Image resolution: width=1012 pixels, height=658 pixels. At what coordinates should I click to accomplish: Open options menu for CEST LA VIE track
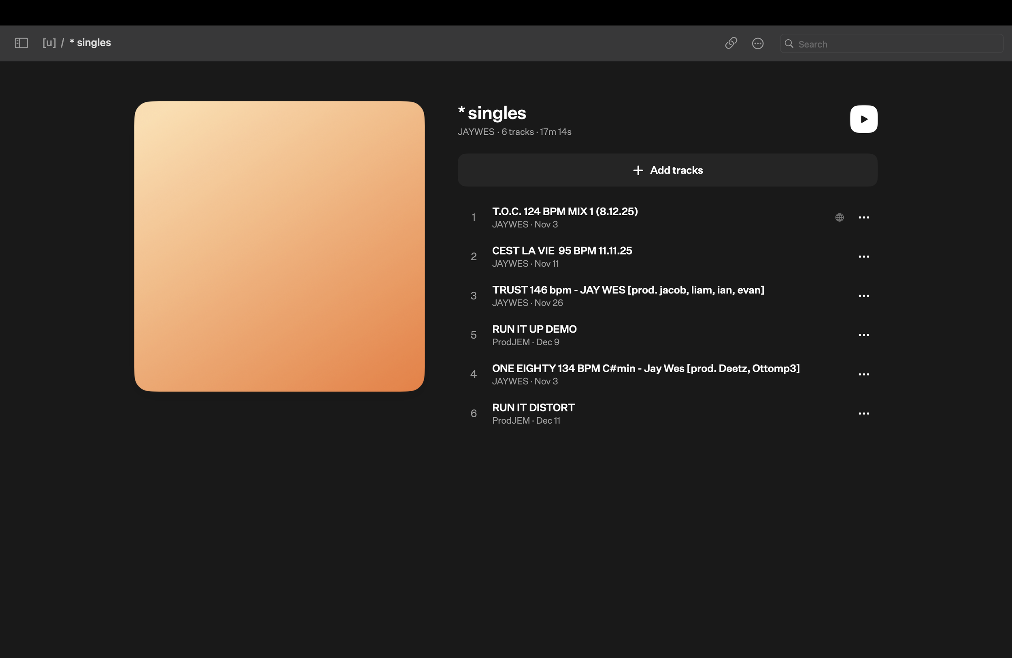[863, 257]
